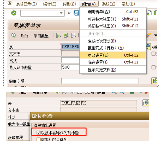Screen dimensions: 161x141
Task: Click the 条目数量 button
Action: point(41,36)
